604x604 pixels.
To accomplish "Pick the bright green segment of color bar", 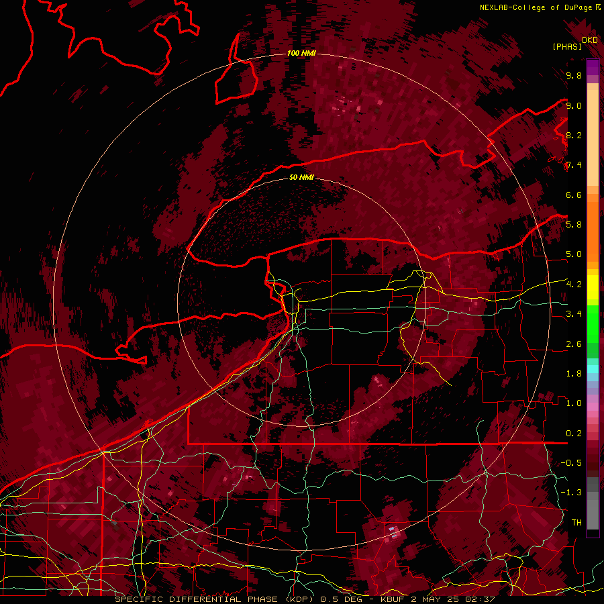I will click(x=593, y=323).
